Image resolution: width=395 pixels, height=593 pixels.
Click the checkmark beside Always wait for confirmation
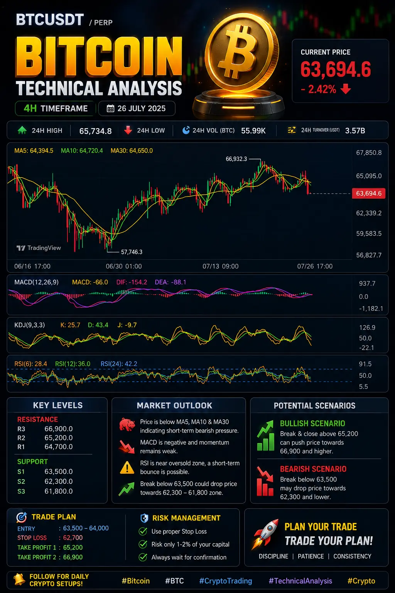143,557
